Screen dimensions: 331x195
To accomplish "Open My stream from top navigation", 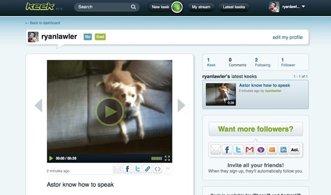I will click(201, 7).
